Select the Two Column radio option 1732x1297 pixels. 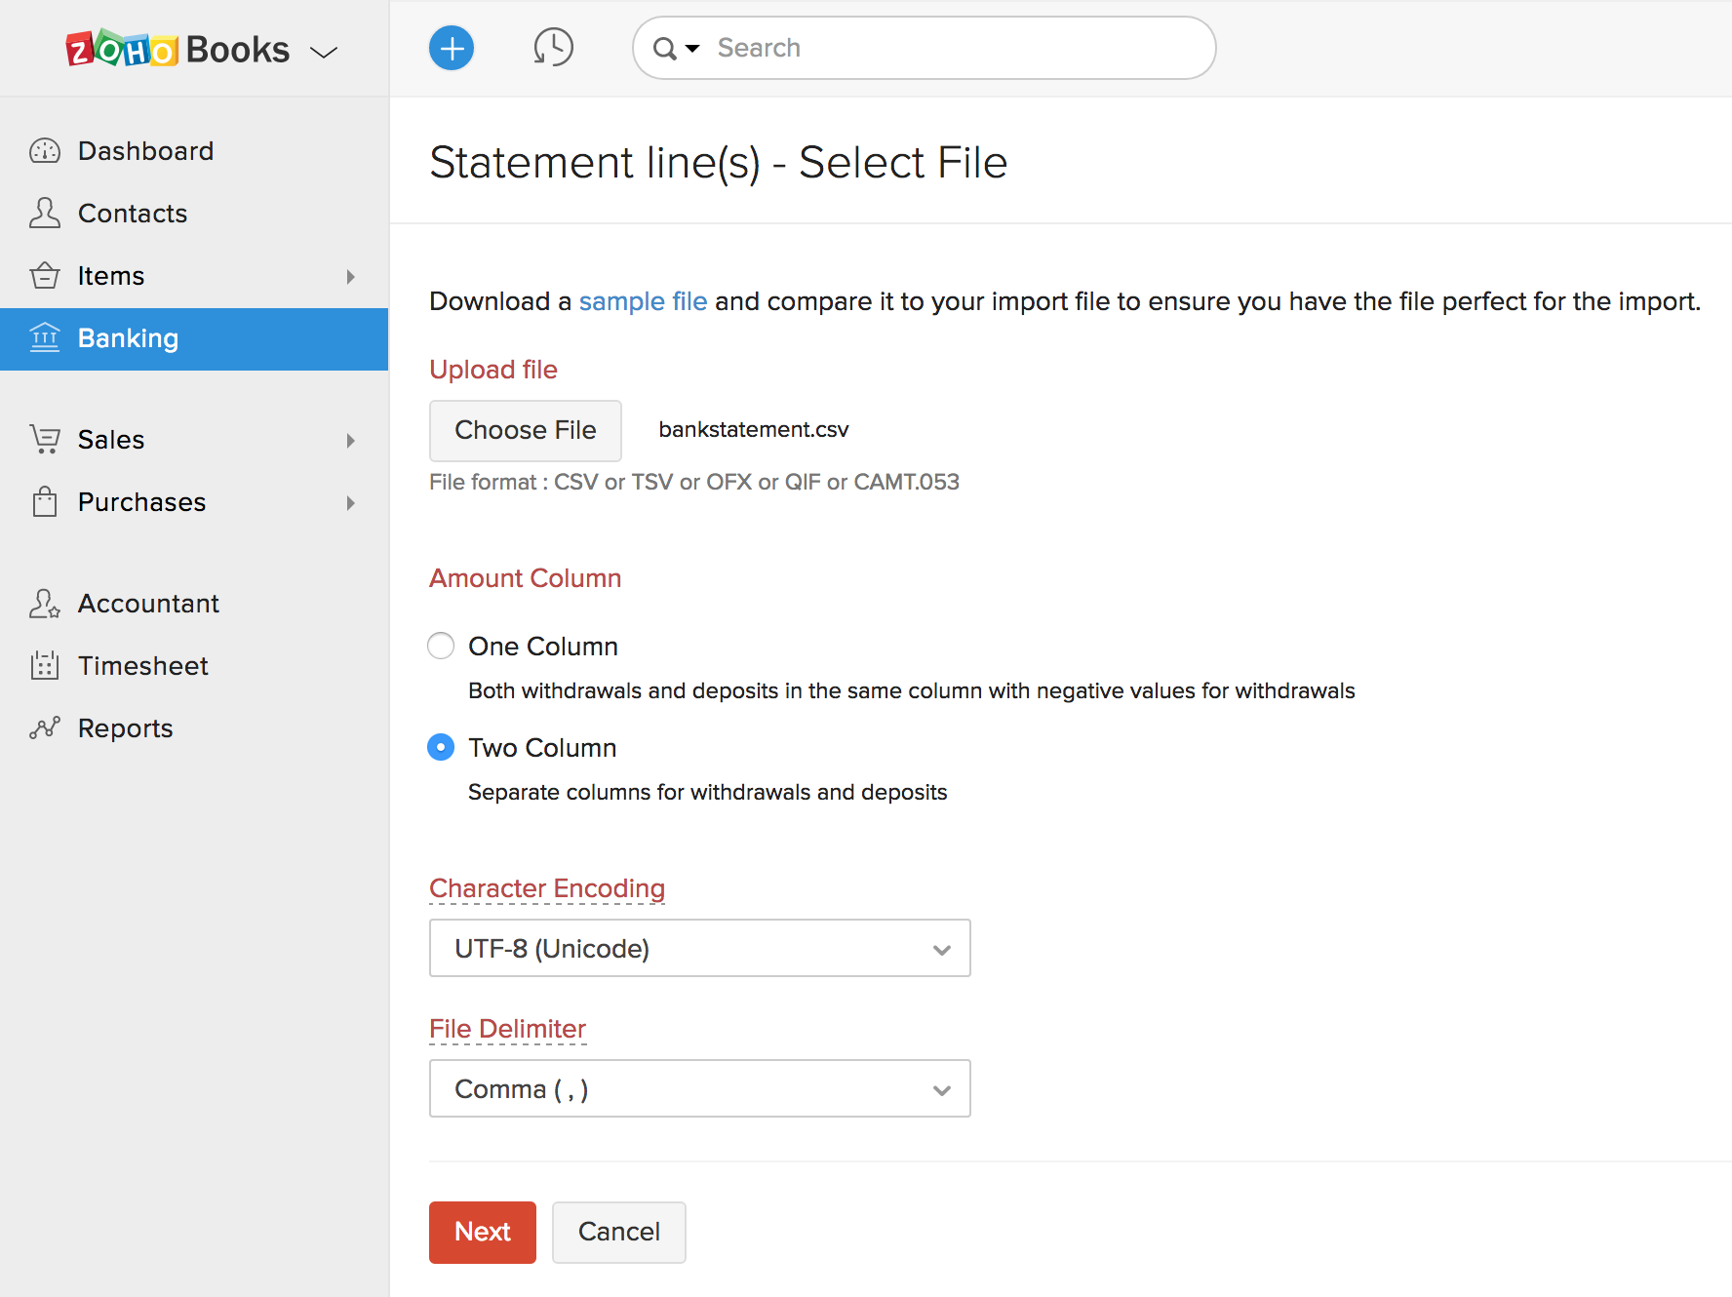441,748
